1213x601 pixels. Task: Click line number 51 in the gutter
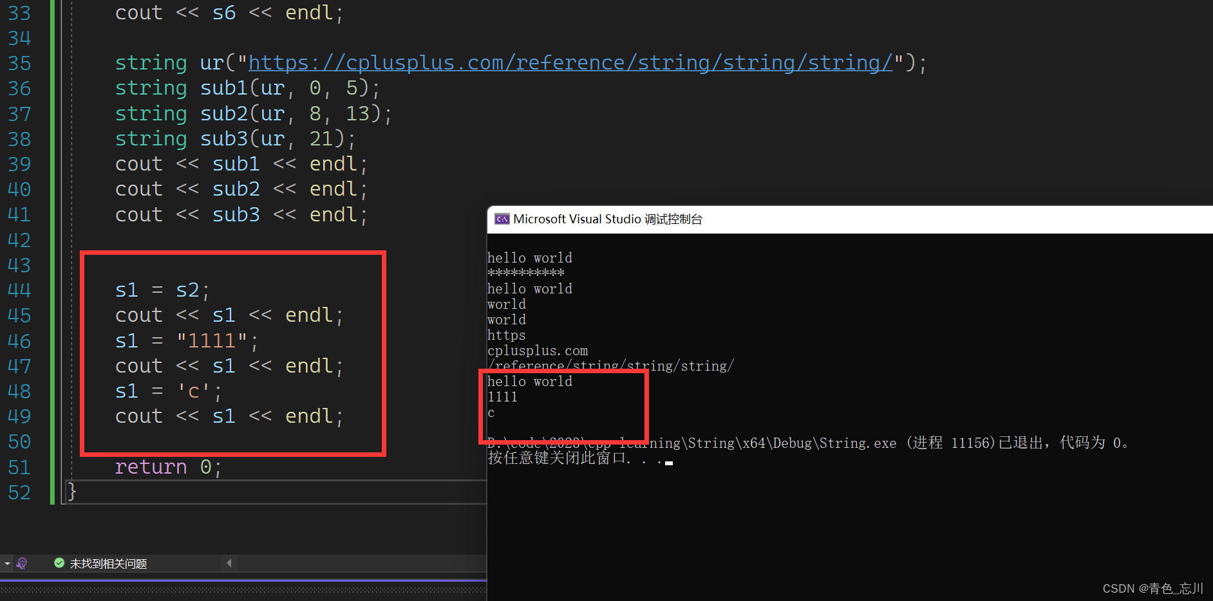click(19, 467)
